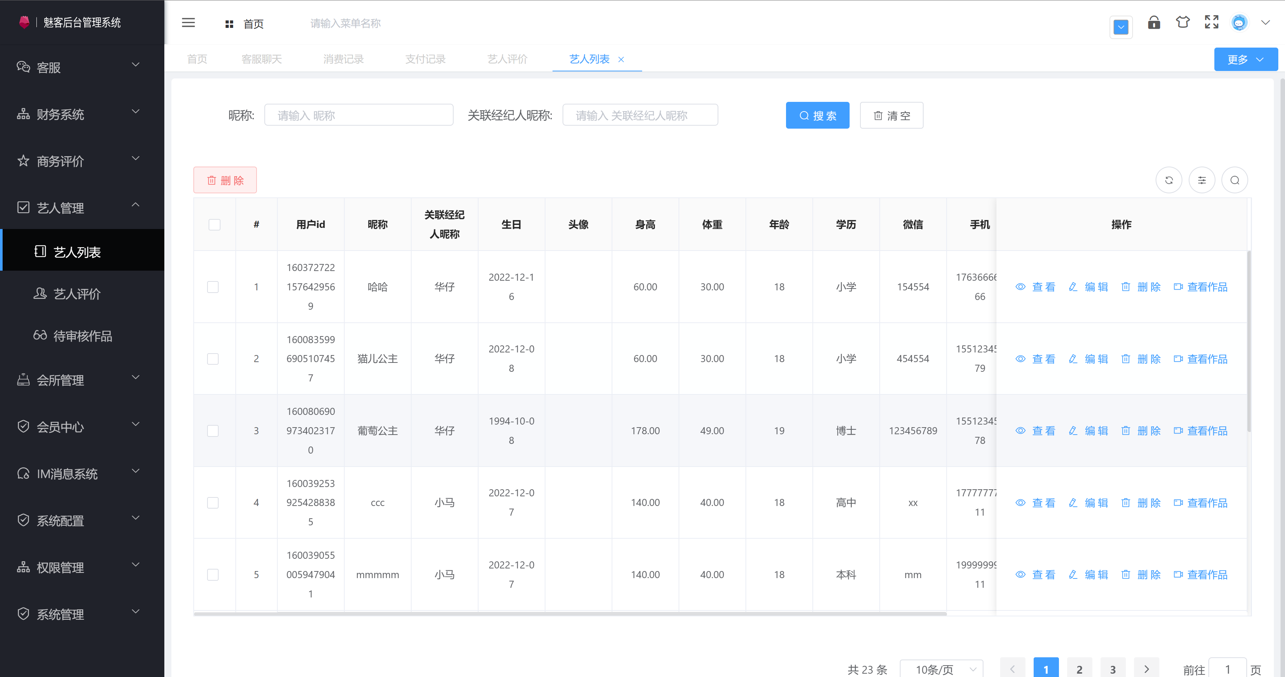The width and height of the screenshot is (1285, 677).
Task: Check the checkbox for row 4 ccc
Action: pos(213,502)
